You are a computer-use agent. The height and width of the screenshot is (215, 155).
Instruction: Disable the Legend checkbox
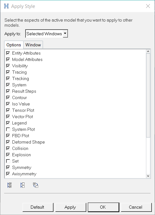[8, 123]
